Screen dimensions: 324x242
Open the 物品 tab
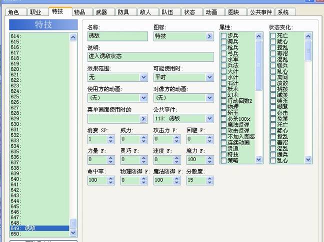point(82,12)
